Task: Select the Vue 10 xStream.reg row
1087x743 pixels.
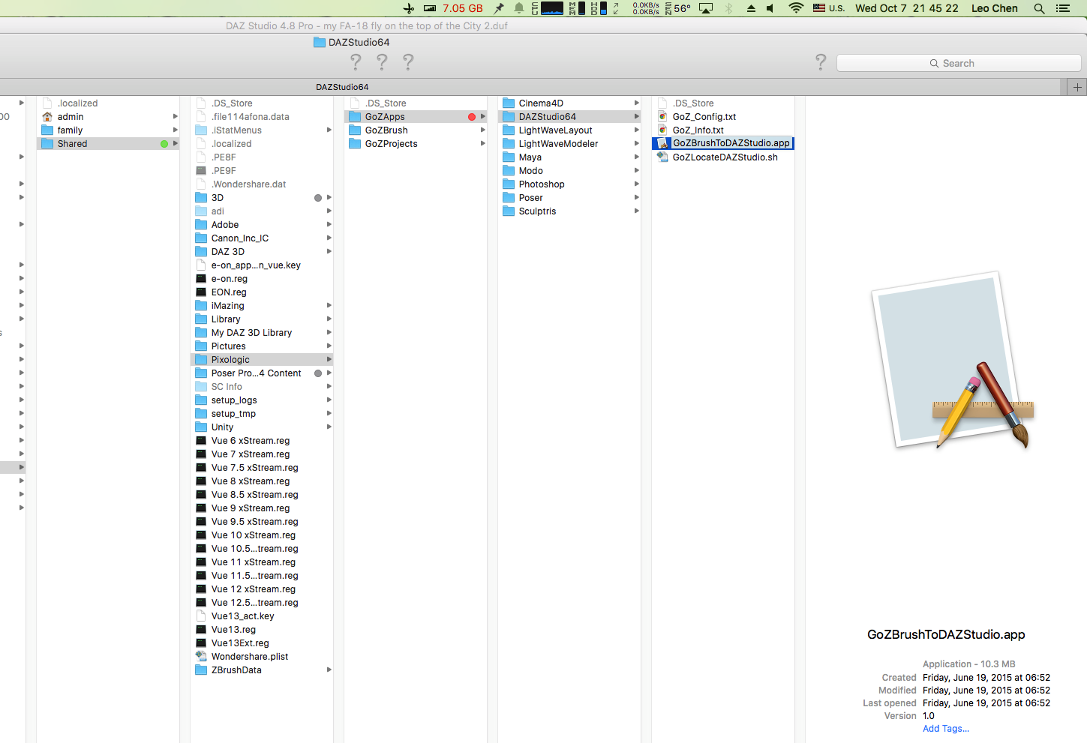Action: pyautogui.click(x=262, y=535)
